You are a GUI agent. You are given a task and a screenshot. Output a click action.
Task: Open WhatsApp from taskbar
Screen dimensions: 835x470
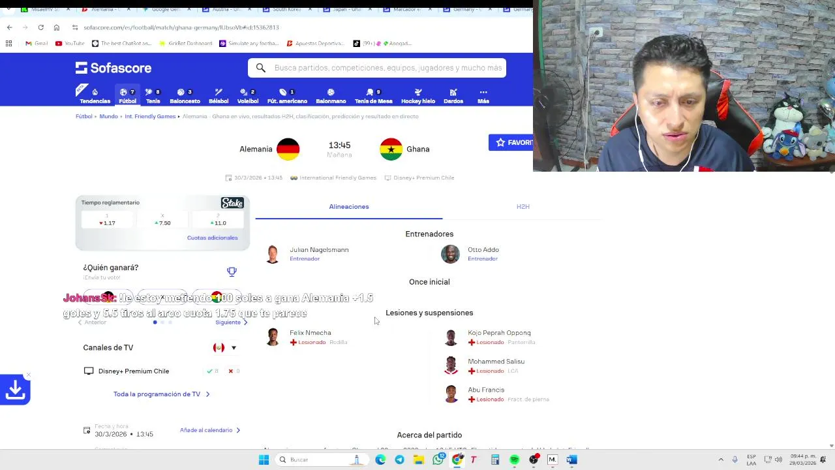click(438, 460)
